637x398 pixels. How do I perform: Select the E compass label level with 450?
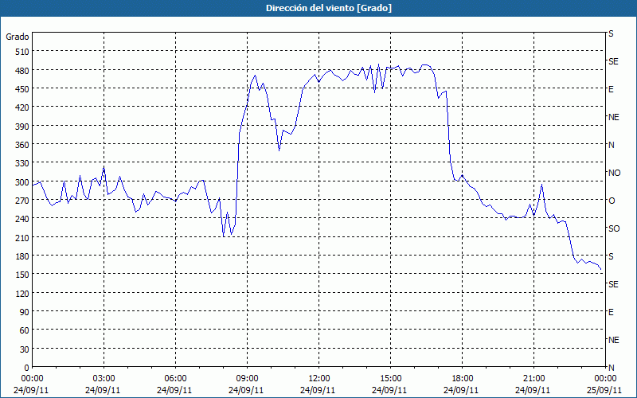611,89
